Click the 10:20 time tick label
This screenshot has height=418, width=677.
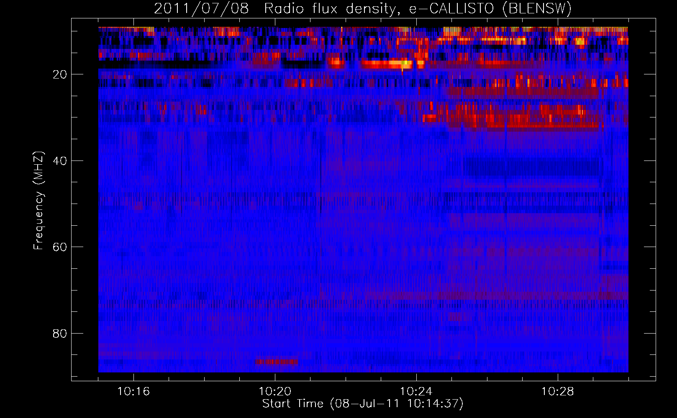(x=275, y=391)
